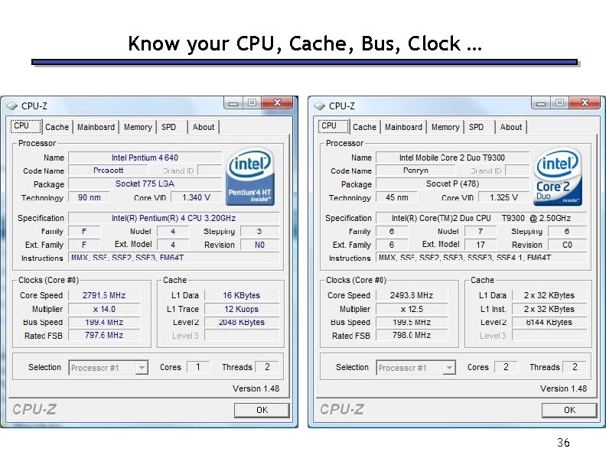Click the N0 revision value
The width and height of the screenshot is (606, 468).
[259, 245]
